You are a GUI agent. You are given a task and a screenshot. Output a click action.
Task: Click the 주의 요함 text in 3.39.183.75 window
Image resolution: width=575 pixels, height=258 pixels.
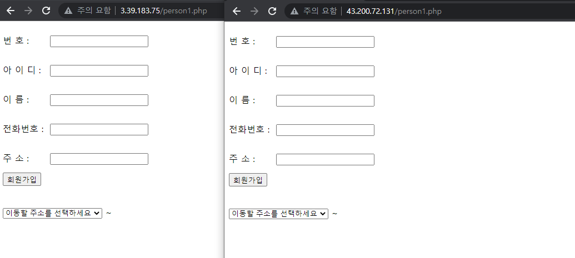(x=93, y=11)
